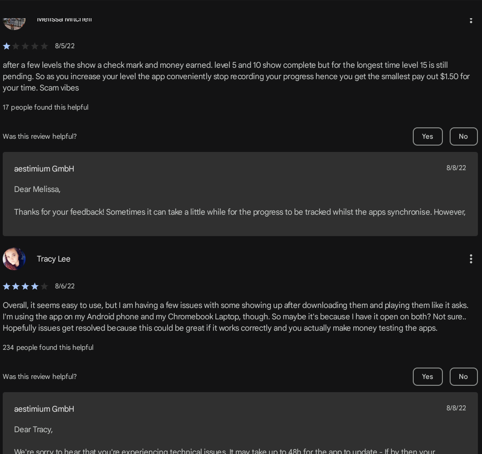Image resolution: width=482 pixels, height=454 pixels.
Task: Mark Melissa's review unhelpful with No
Action: click(463, 136)
